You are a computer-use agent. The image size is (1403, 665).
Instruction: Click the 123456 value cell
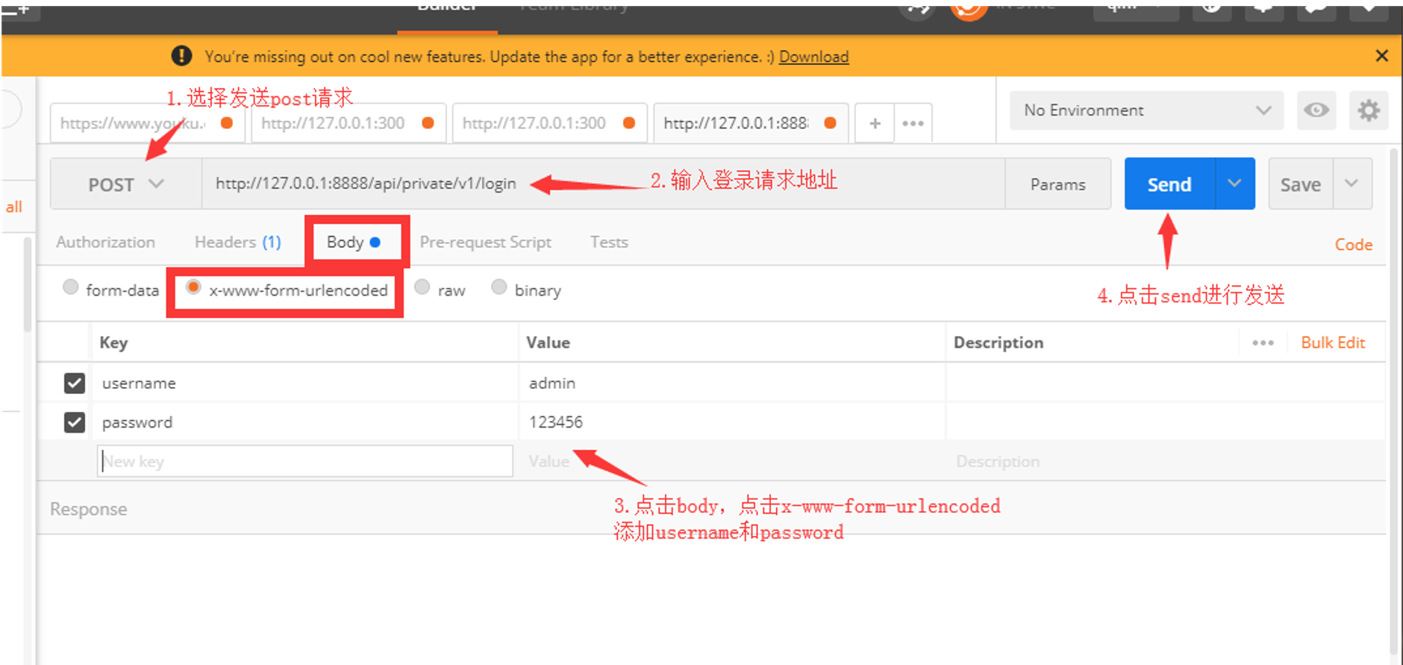(733, 422)
